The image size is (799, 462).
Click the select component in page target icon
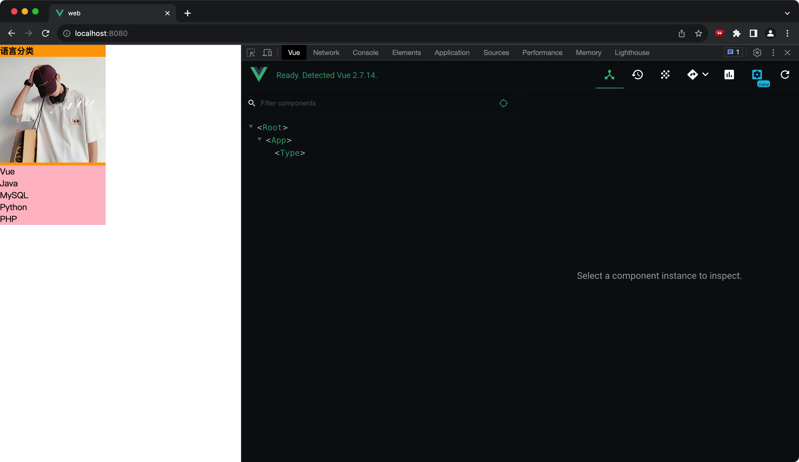point(503,103)
